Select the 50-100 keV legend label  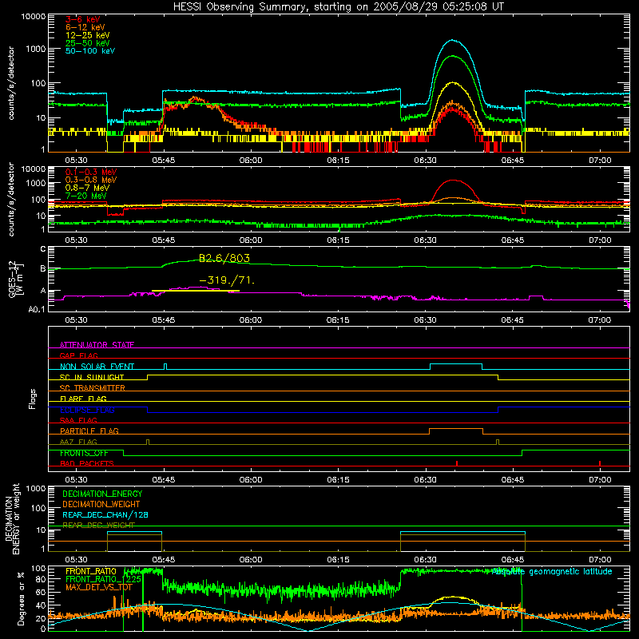point(90,51)
